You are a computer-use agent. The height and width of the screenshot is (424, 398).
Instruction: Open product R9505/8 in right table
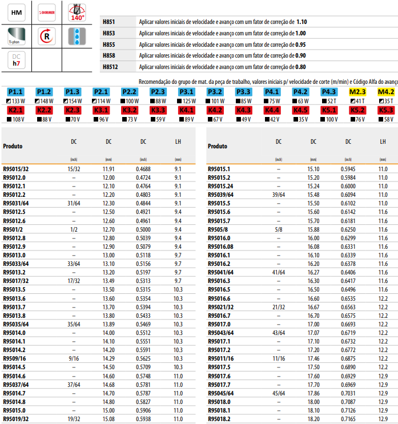pos(218,228)
